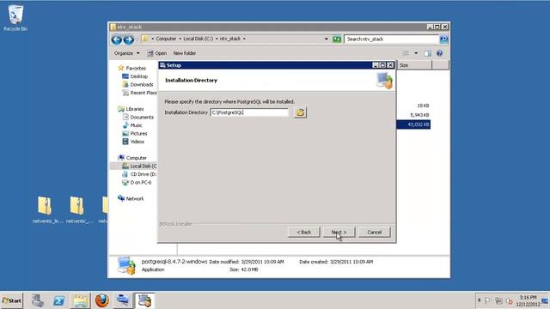Select the 43,032 KB file row

pyautogui.click(x=413, y=124)
